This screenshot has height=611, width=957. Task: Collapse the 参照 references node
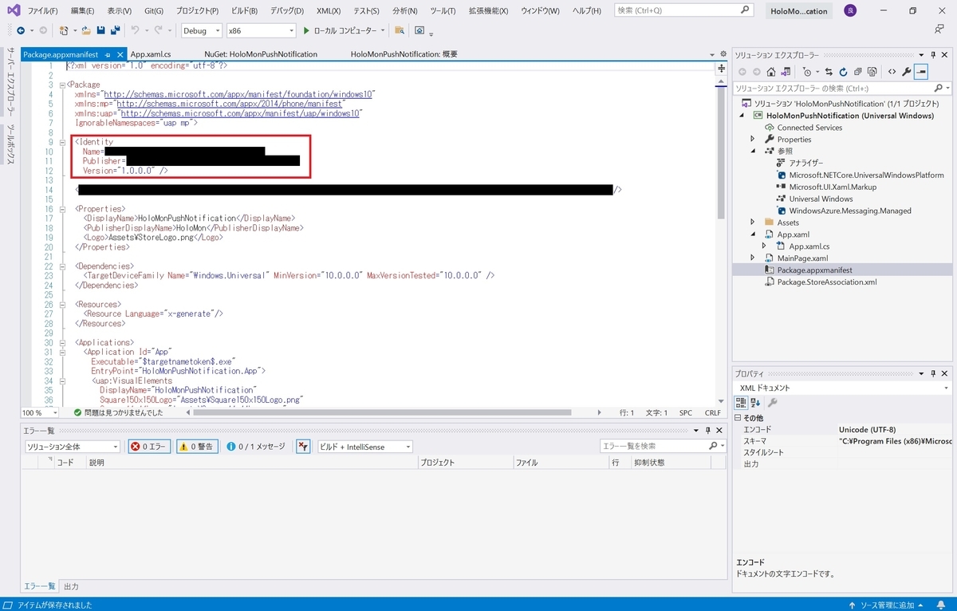pos(752,151)
